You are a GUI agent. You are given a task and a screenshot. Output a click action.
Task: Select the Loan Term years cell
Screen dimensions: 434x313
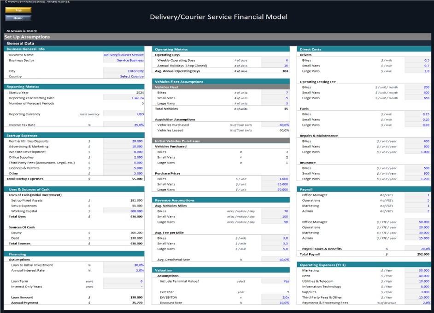point(124,281)
